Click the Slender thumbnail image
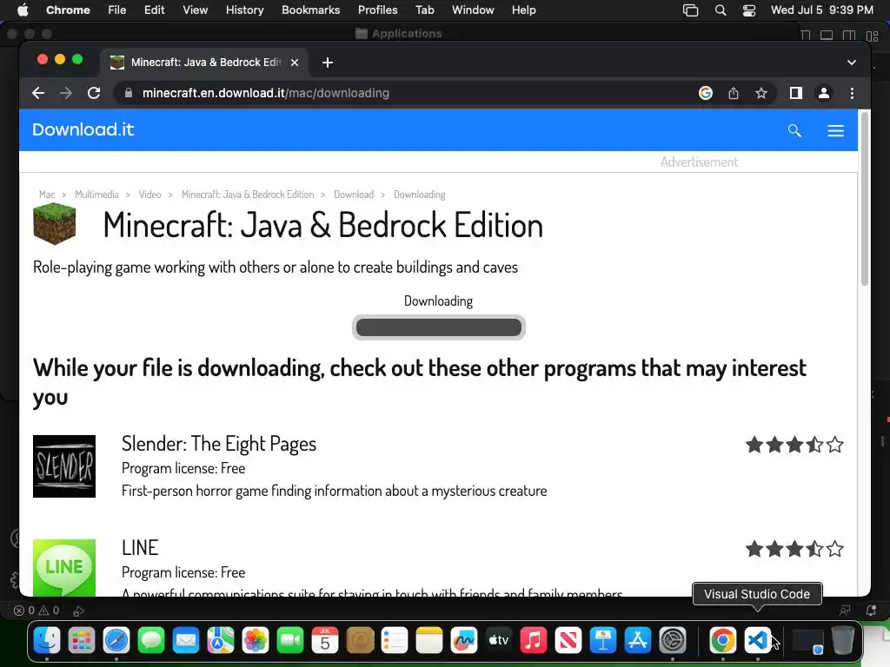Image resolution: width=890 pixels, height=667 pixels. (x=64, y=466)
